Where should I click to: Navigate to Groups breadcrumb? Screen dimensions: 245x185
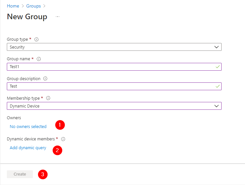(x=33, y=6)
